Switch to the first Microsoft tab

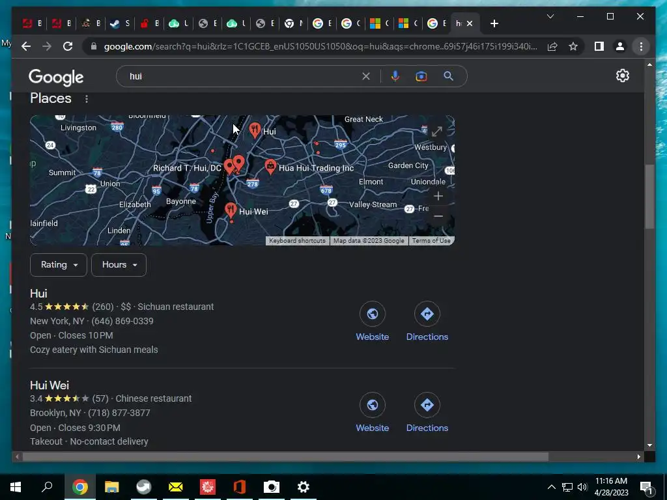coord(380,24)
